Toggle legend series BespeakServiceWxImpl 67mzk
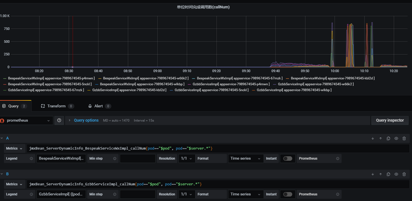Image resolution: width=412 pixels, height=201 pixels. coord(240,78)
